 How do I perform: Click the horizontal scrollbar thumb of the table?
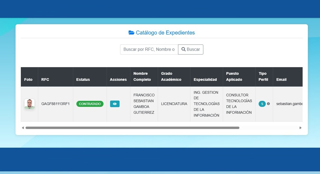132,128
